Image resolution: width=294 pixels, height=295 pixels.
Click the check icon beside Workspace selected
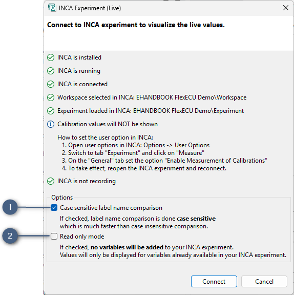pos(51,97)
